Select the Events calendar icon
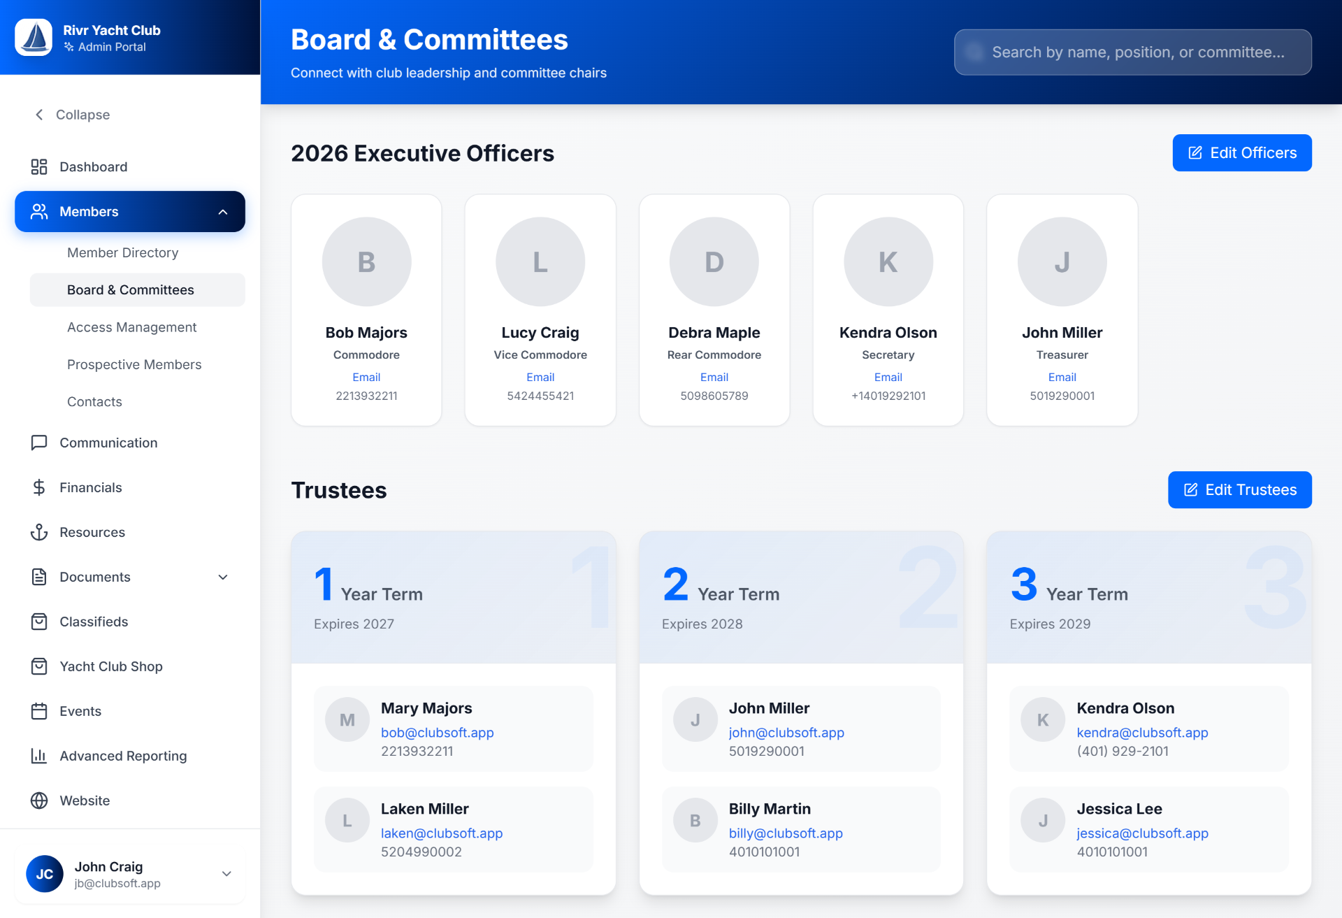The image size is (1342, 918). click(x=39, y=711)
